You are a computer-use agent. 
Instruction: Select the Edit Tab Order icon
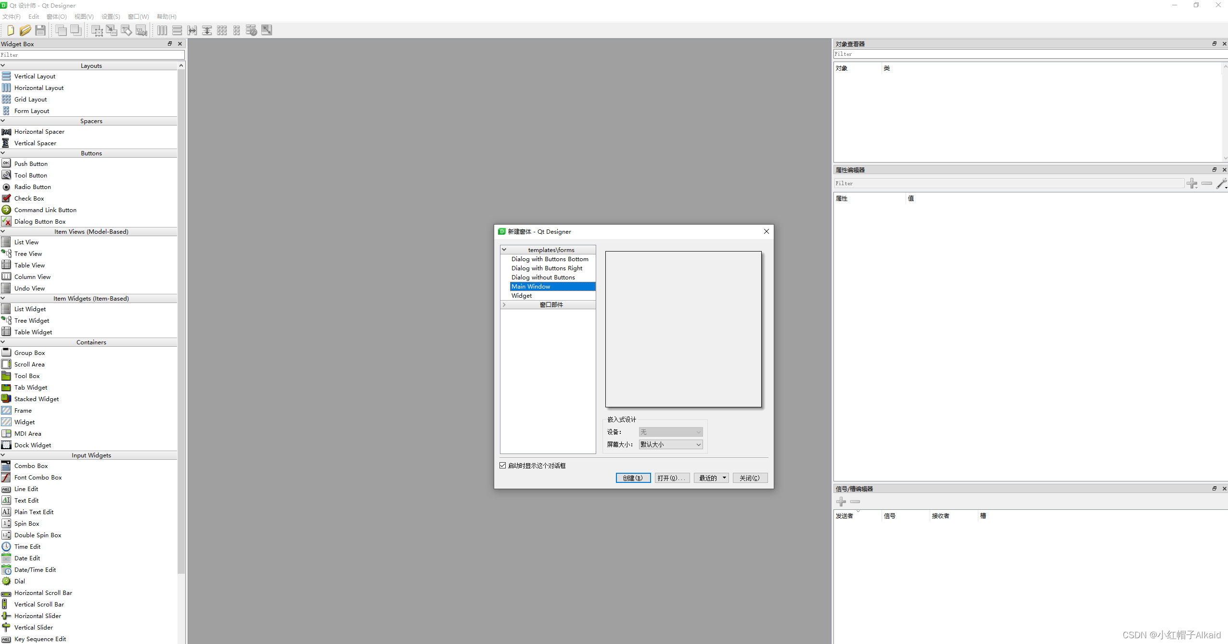141,30
